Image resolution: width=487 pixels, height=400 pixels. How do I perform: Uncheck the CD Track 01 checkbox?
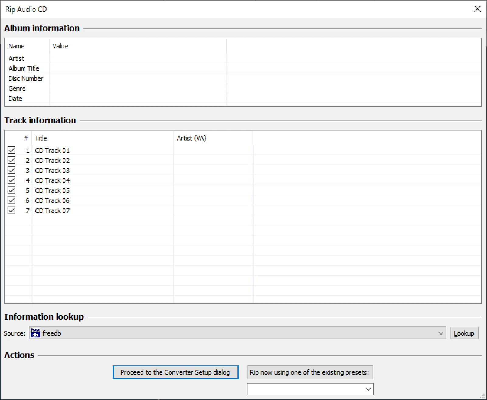click(x=12, y=150)
